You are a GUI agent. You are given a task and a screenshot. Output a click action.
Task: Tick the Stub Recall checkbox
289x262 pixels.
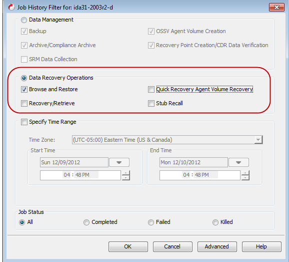pos(151,103)
